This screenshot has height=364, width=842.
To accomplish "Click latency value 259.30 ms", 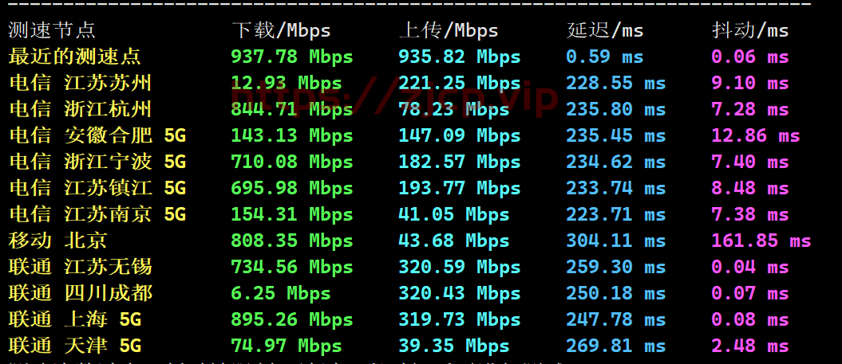I will tap(616, 267).
